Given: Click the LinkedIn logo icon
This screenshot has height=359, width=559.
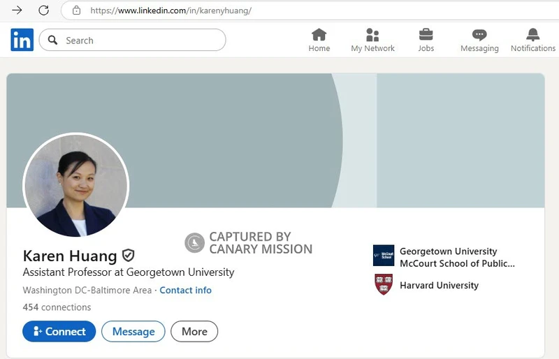Looking at the screenshot, I should (x=22, y=40).
